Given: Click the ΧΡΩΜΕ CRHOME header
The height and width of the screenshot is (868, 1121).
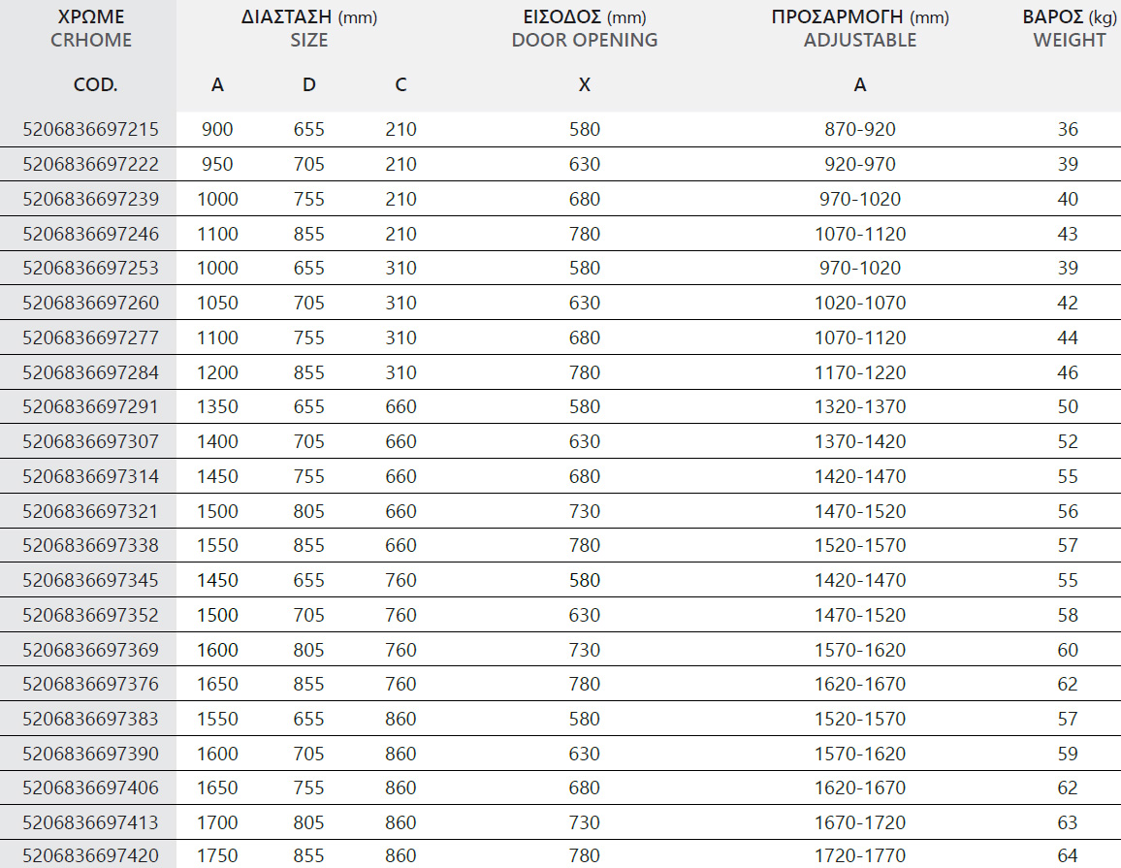Looking at the screenshot, I should pyautogui.click(x=91, y=28).
